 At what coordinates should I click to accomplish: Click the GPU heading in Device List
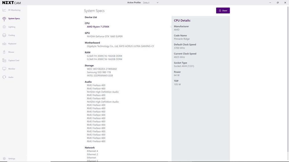(87, 33)
